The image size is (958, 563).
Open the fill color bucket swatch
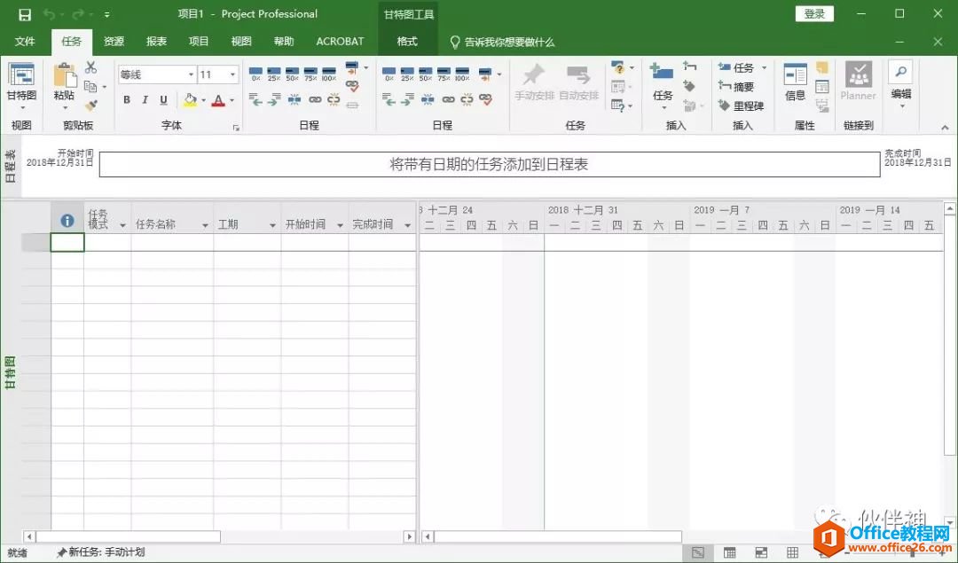point(190,100)
